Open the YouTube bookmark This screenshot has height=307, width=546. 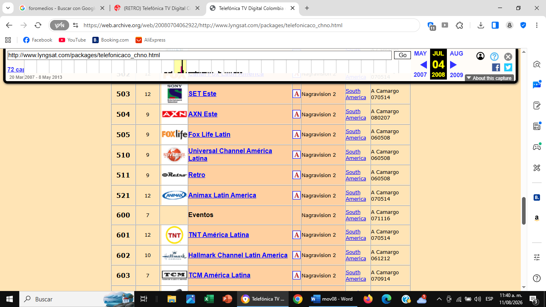click(72, 40)
